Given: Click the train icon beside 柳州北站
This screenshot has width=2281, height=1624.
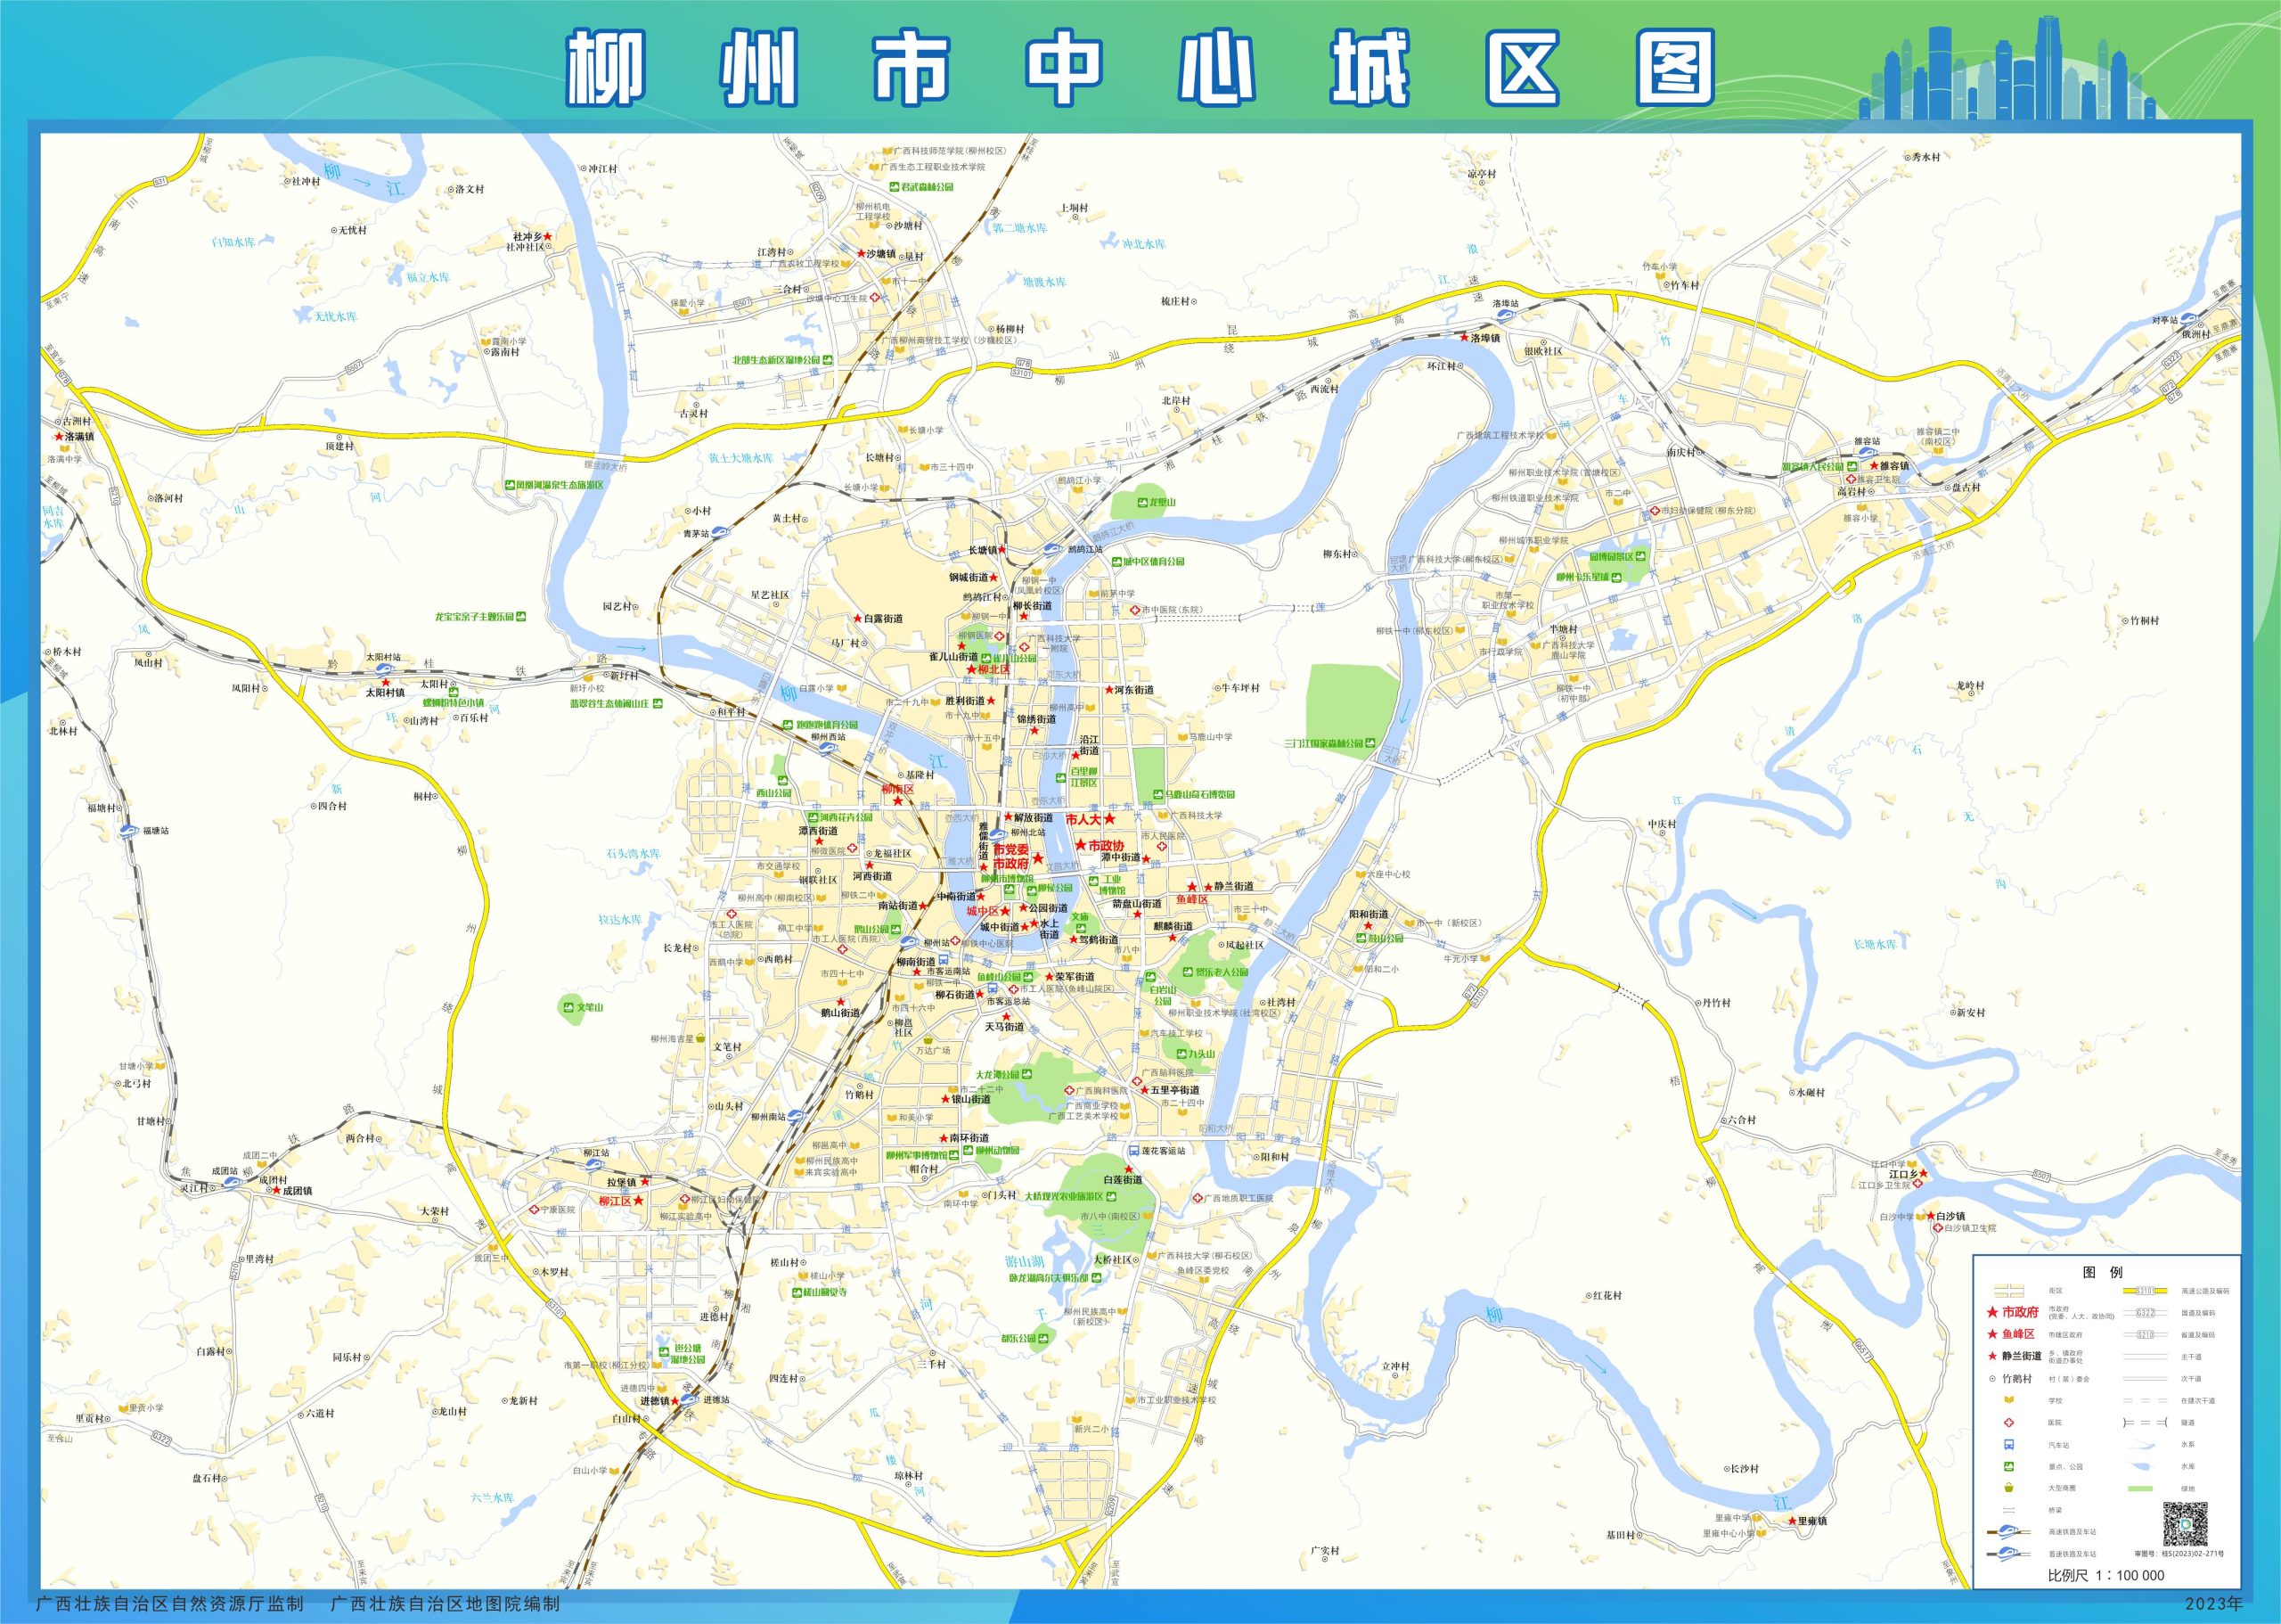Looking at the screenshot, I should (998, 836).
